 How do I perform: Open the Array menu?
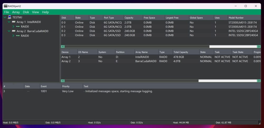coord(16,12)
